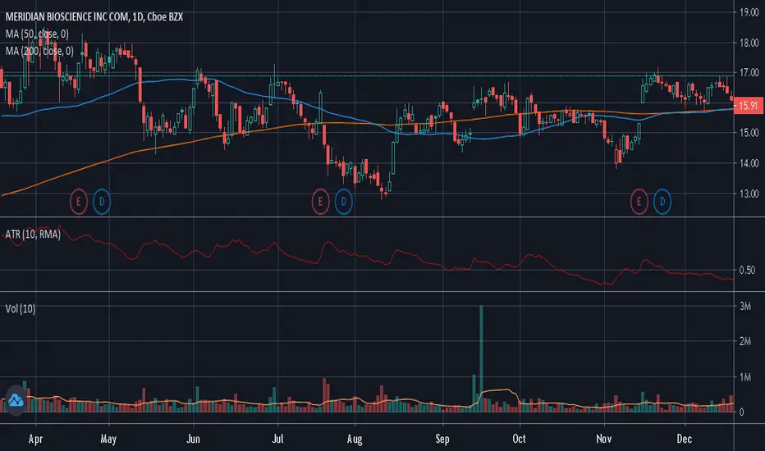Select the Meridian Bioscience symbol title
Image resolution: width=765 pixels, height=451 pixels.
coord(94,17)
